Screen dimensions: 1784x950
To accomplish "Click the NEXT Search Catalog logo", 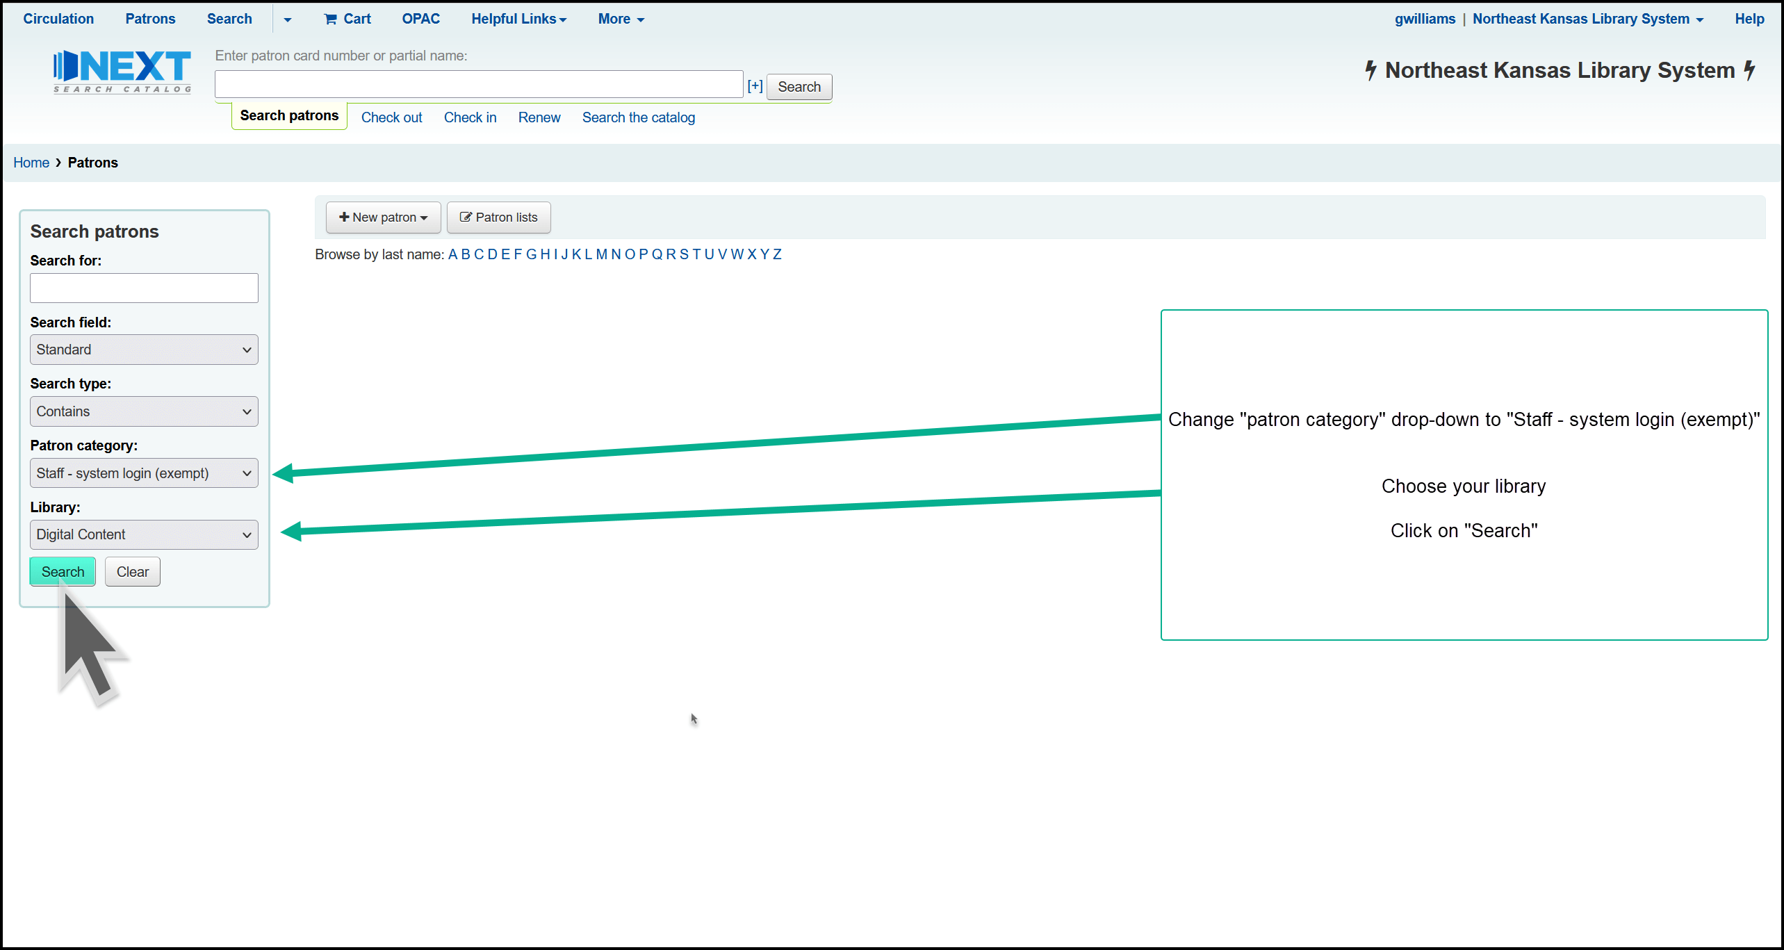I will (122, 71).
